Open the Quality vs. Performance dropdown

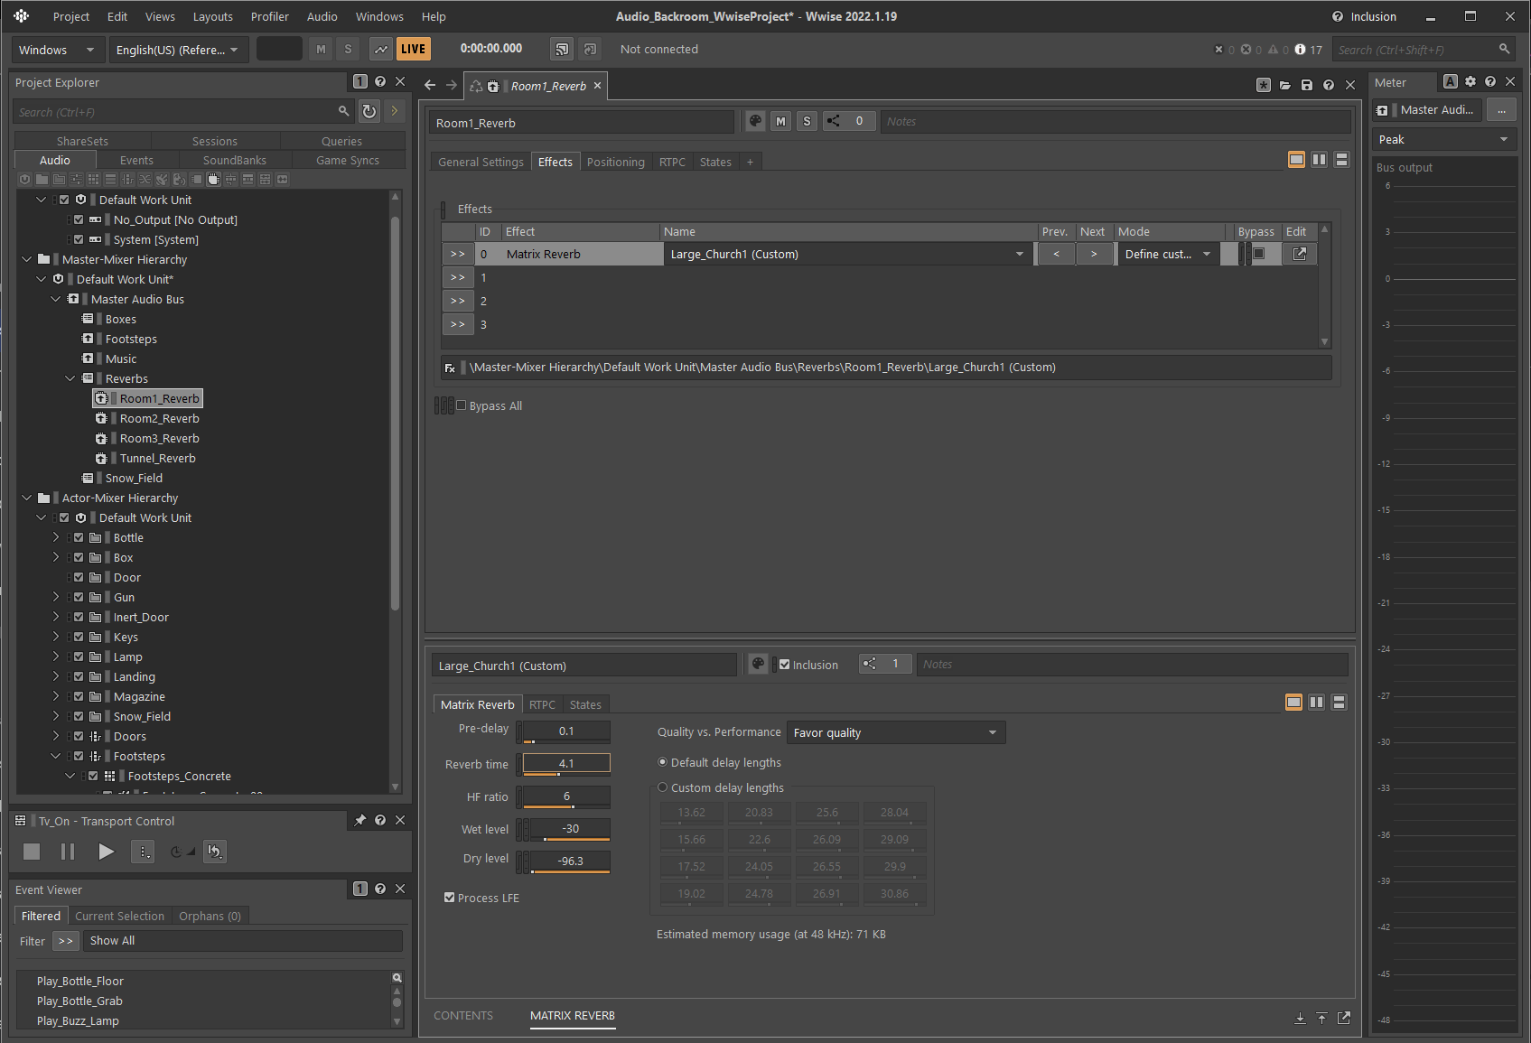[x=895, y=733]
